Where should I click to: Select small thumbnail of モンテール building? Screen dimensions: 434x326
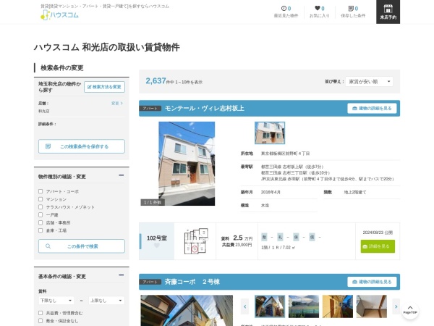pyautogui.click(x=270, y=133)
